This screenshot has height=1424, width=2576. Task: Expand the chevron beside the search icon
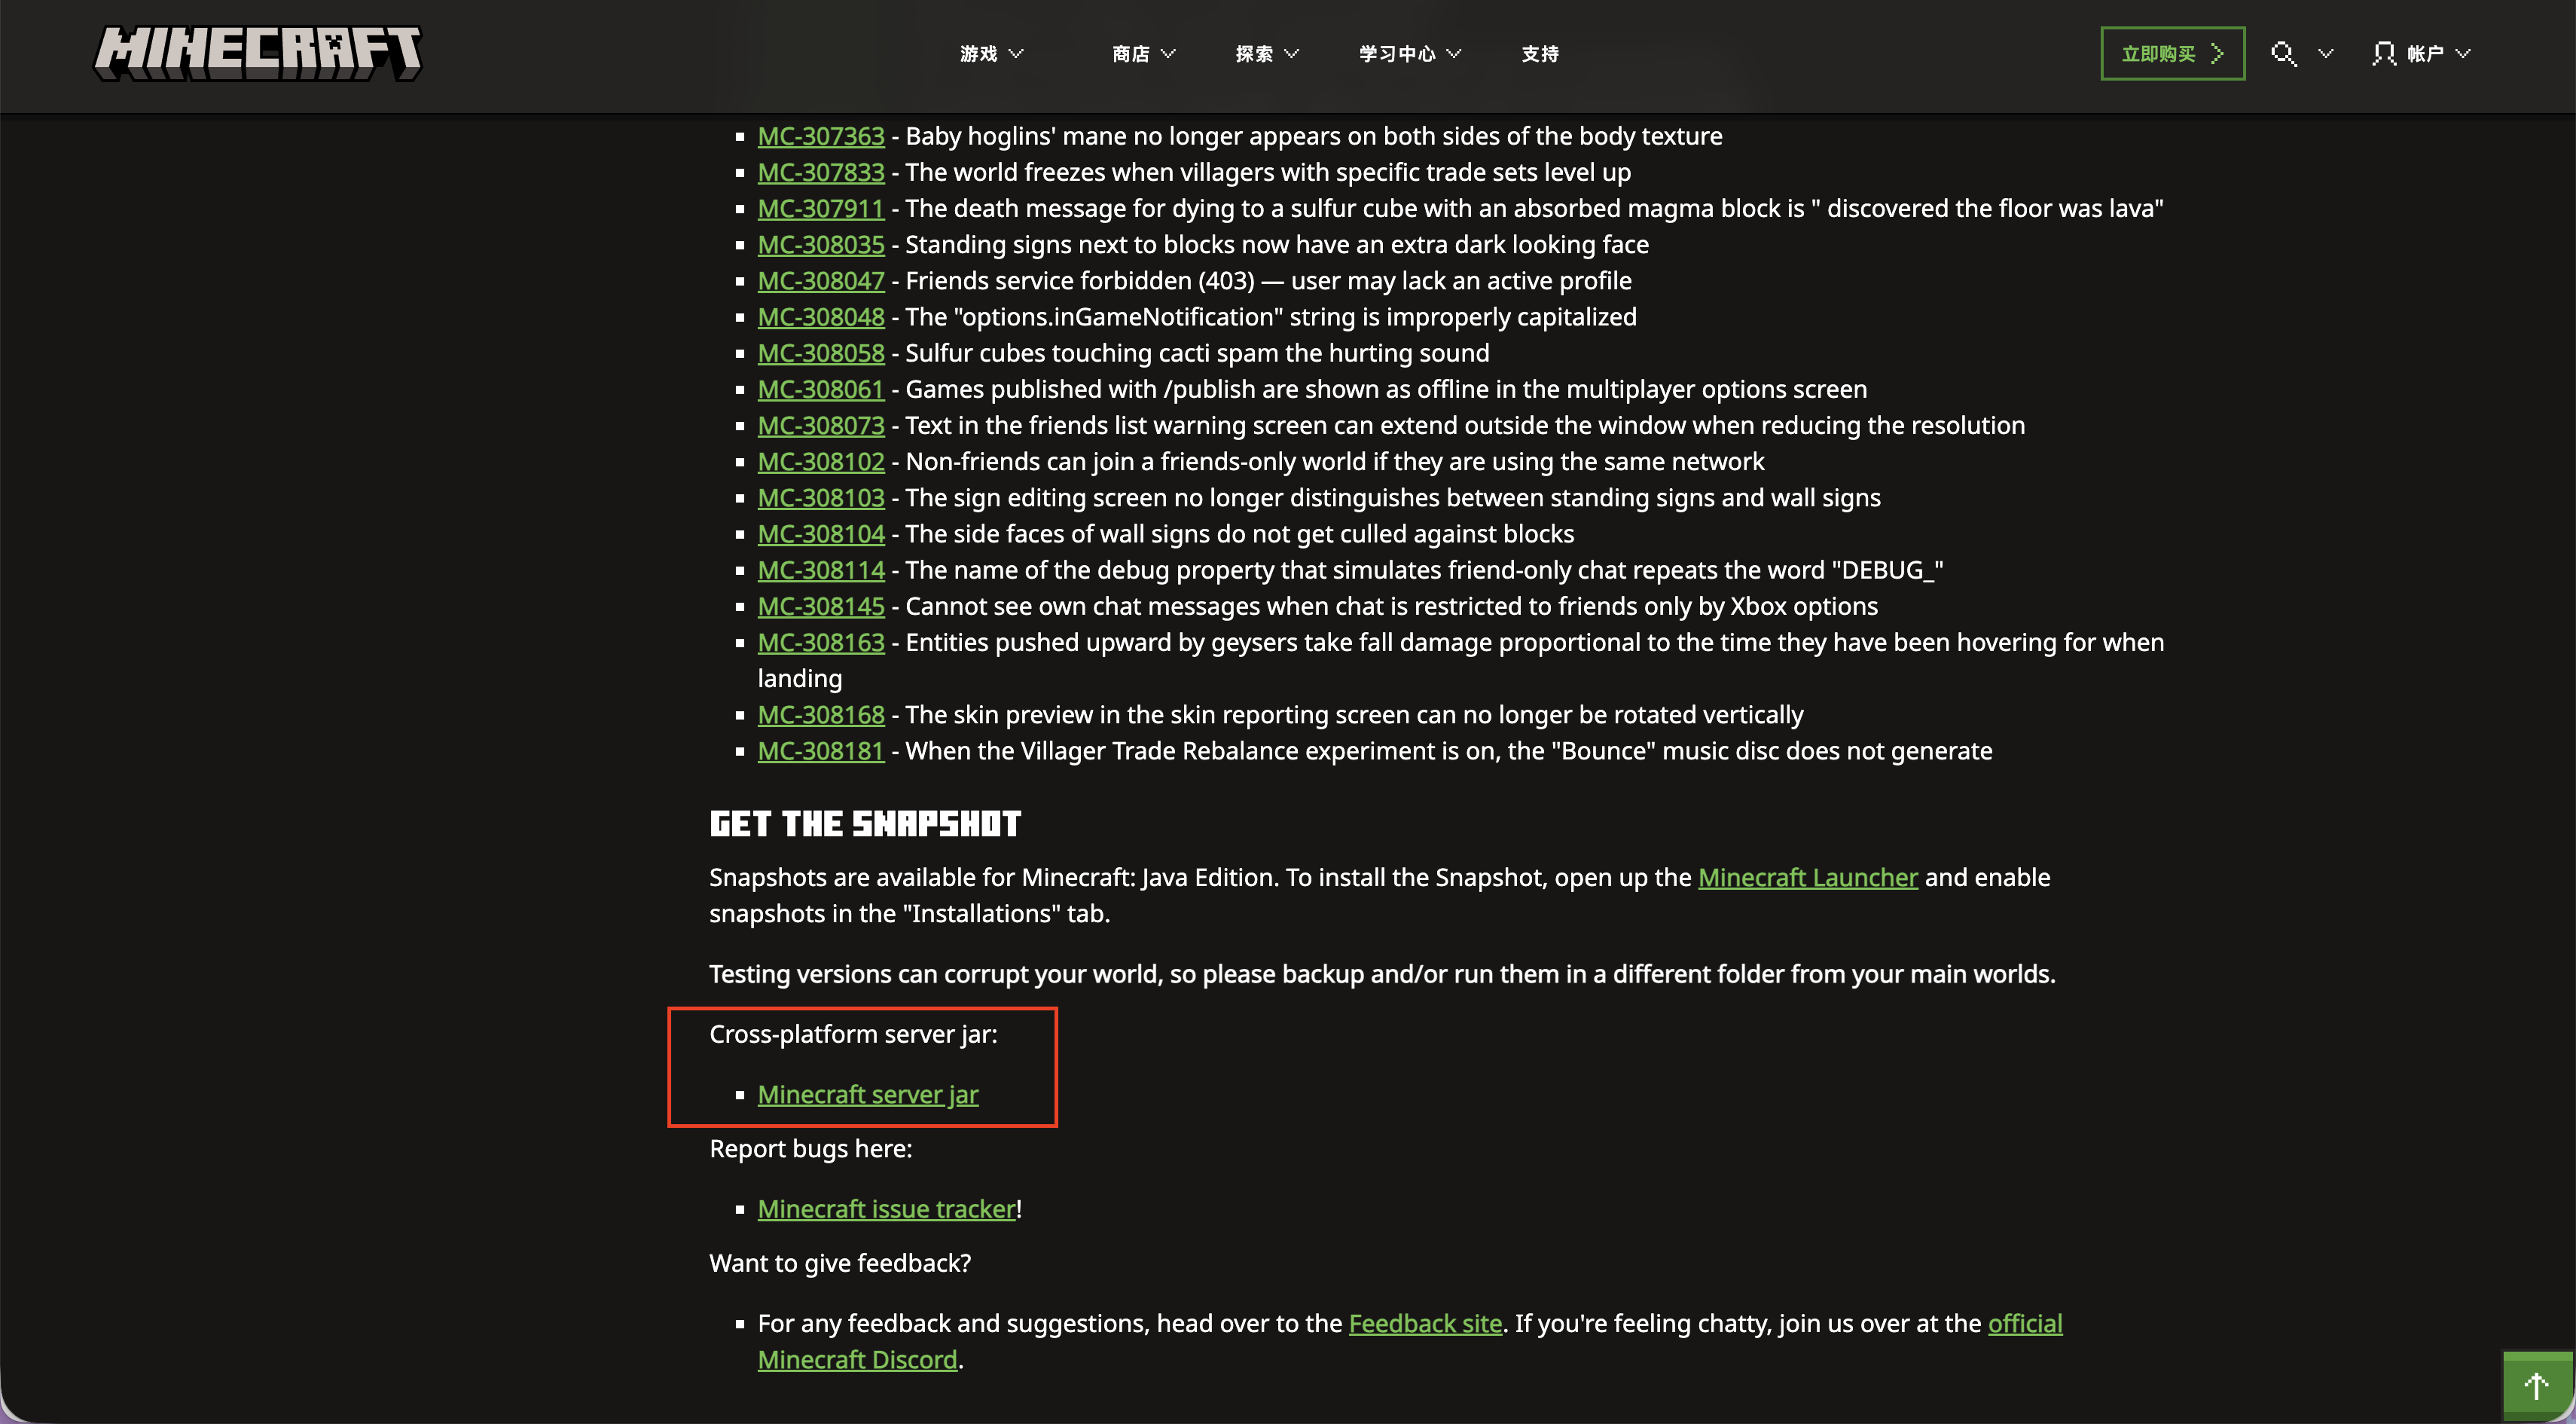coord(2325,54)
